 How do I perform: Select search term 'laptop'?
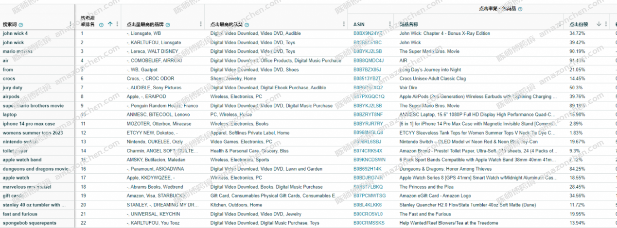[10, 114]
